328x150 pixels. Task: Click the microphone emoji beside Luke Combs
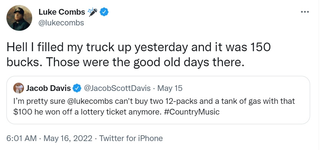(x=92, y=13)
